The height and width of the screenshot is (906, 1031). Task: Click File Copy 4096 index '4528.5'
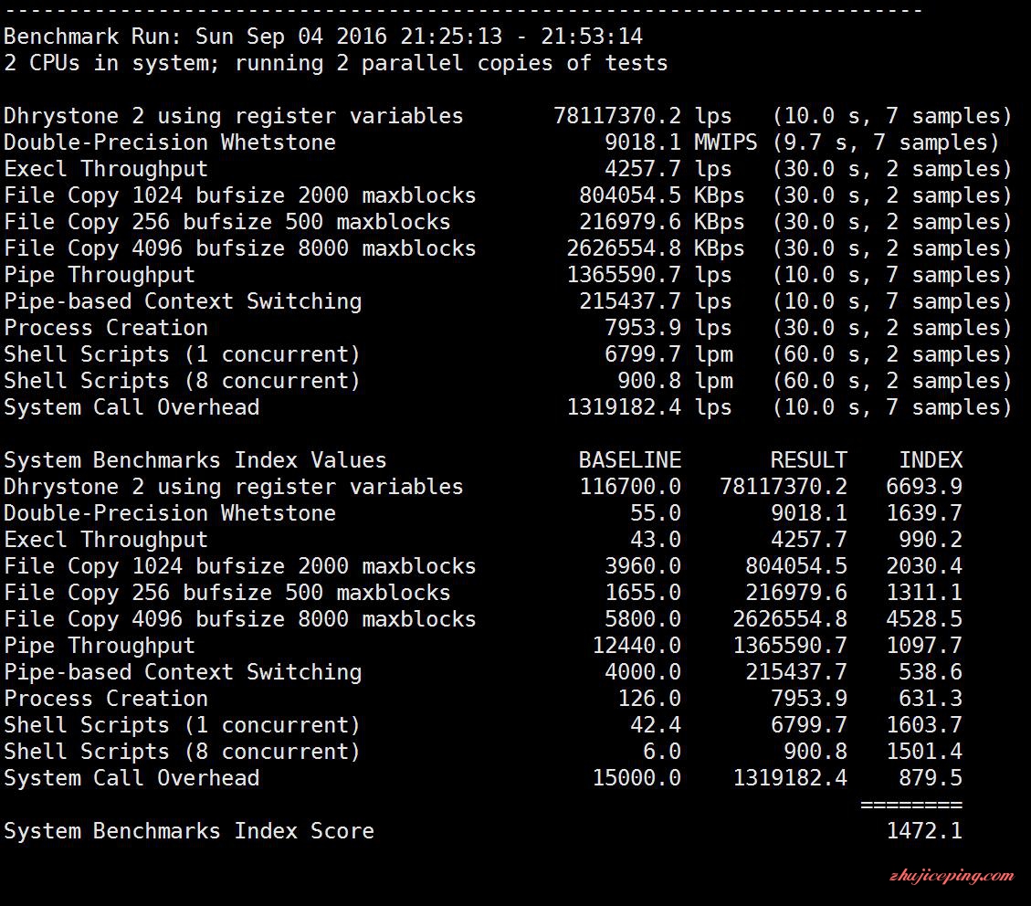(x=924, y=618)
